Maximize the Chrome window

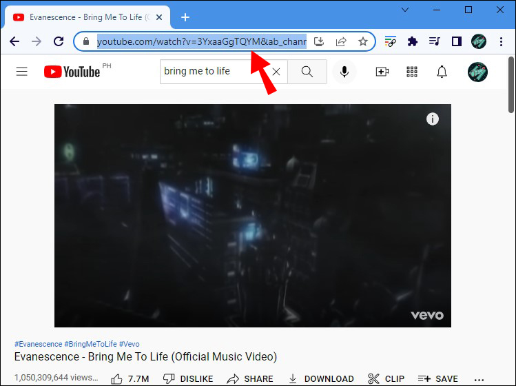pos(468,10)
